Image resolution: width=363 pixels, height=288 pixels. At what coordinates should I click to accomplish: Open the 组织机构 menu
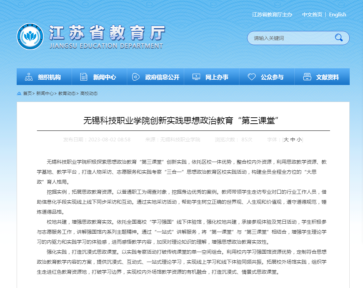tap(44, 77)
